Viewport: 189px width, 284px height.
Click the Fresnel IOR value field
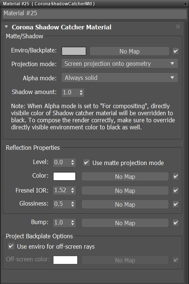62,190
